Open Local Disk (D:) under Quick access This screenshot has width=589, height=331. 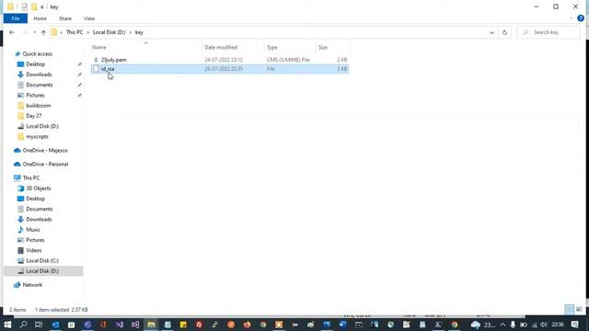[x=42, y=126]
